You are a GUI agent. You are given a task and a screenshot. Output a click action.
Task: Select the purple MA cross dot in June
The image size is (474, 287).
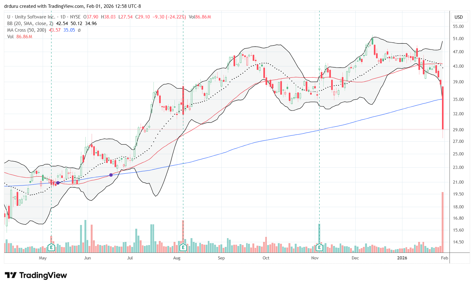111,175
